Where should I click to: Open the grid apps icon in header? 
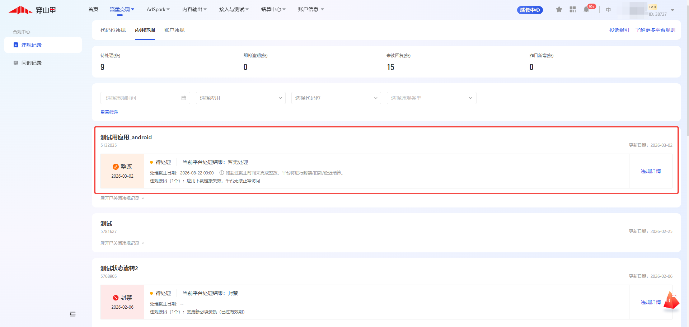(x=572, y=10)
